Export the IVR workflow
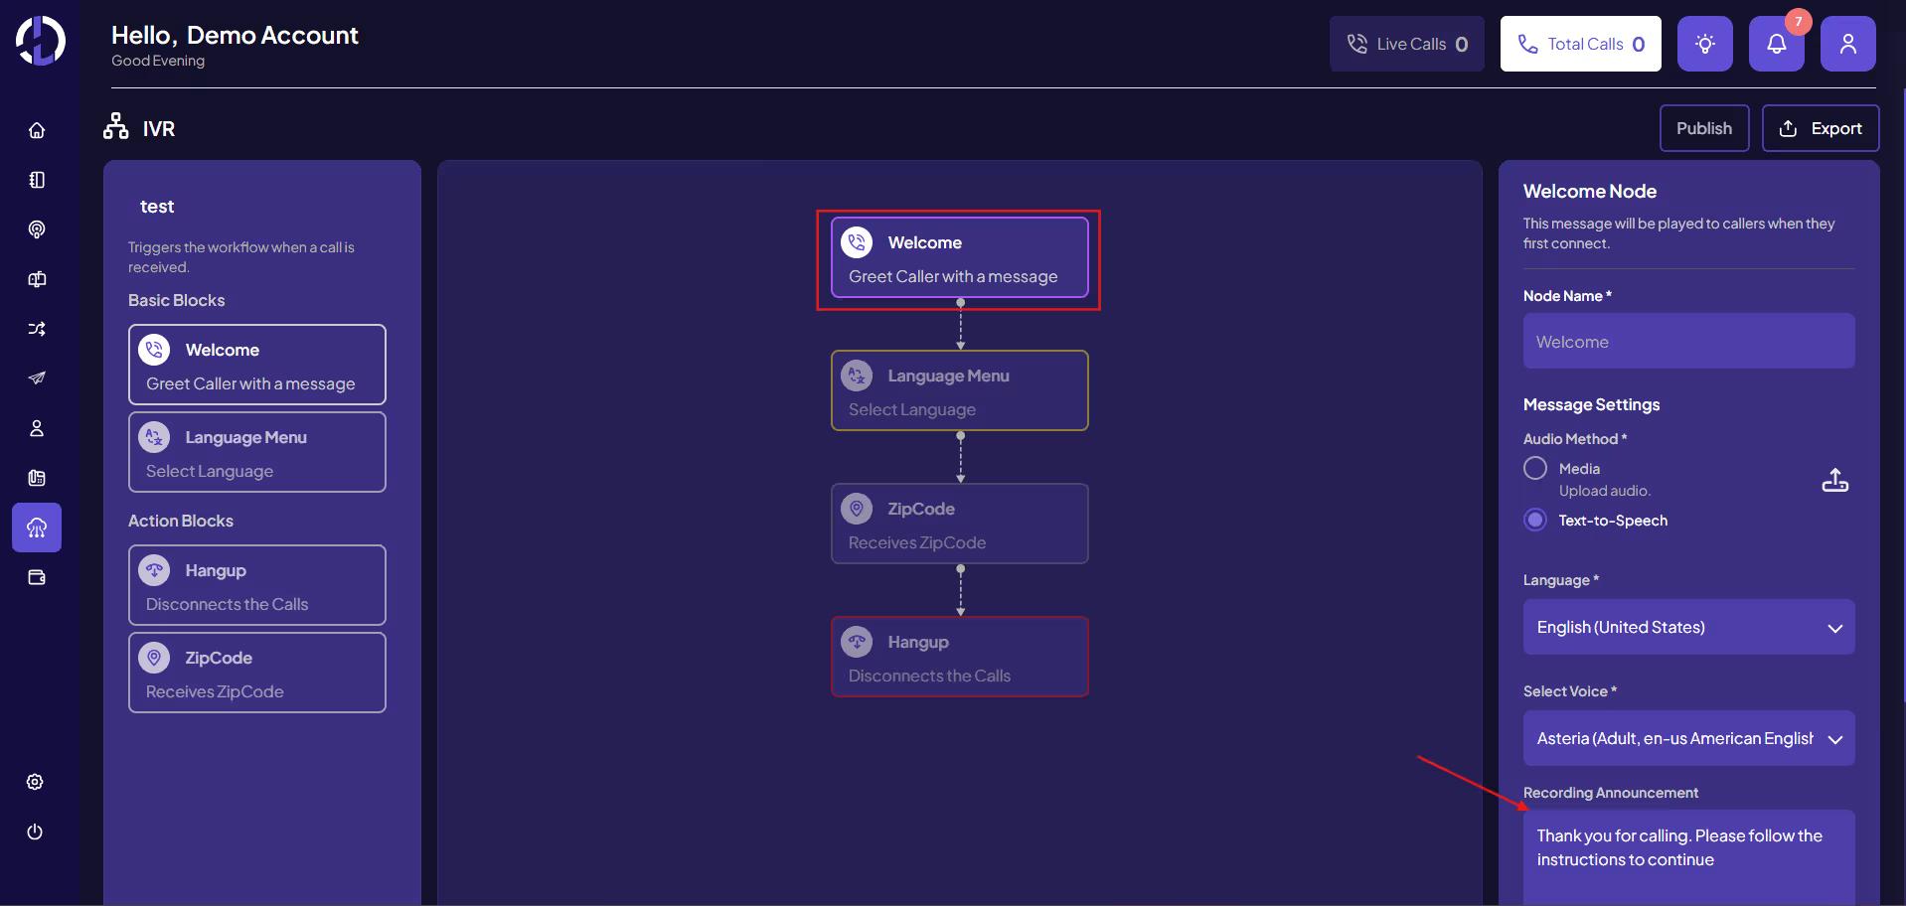1906x906 pixels. click(1821, 127)
